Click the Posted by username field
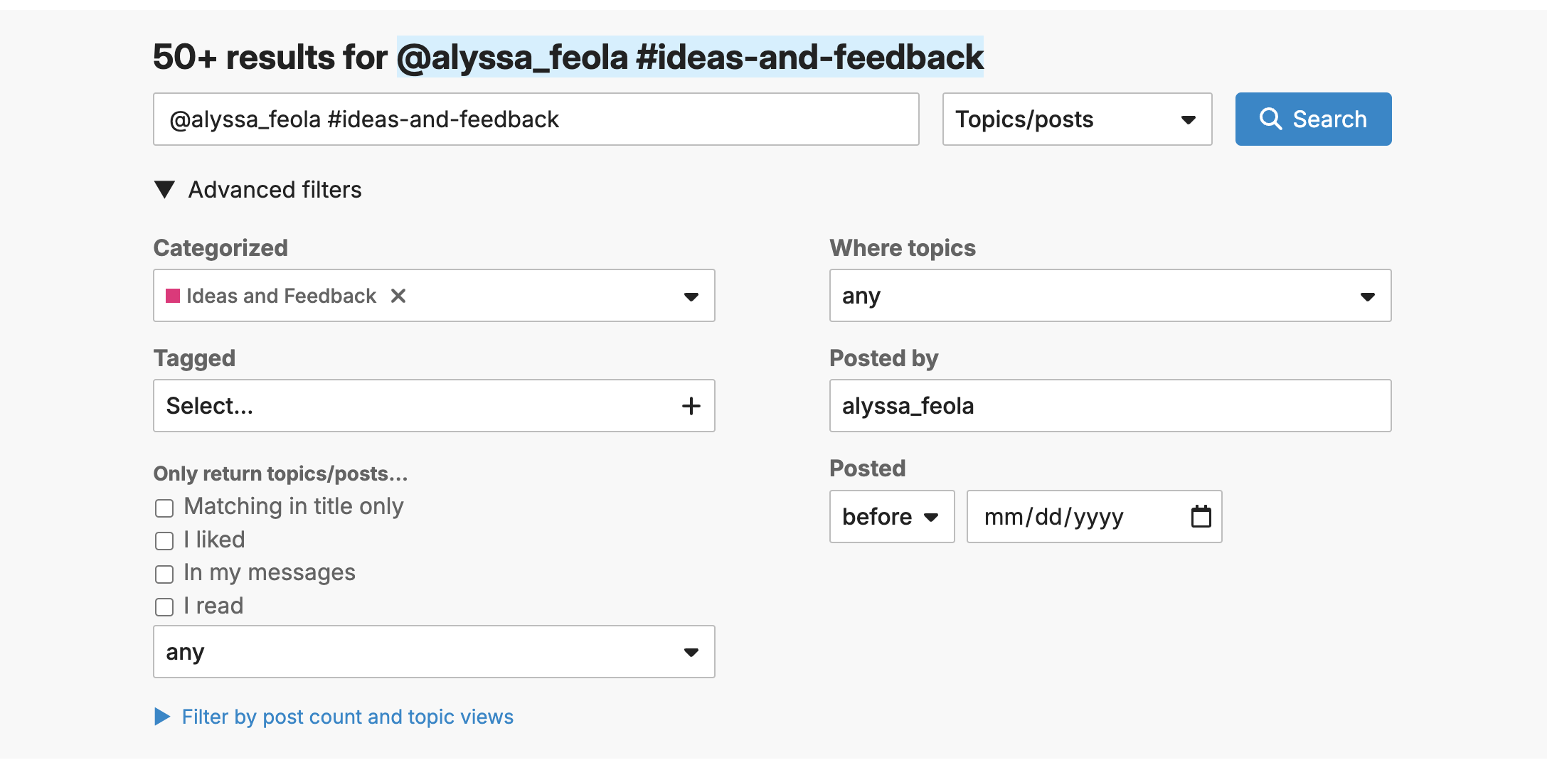1552x765 pixels. click(x=1110, y=406)
